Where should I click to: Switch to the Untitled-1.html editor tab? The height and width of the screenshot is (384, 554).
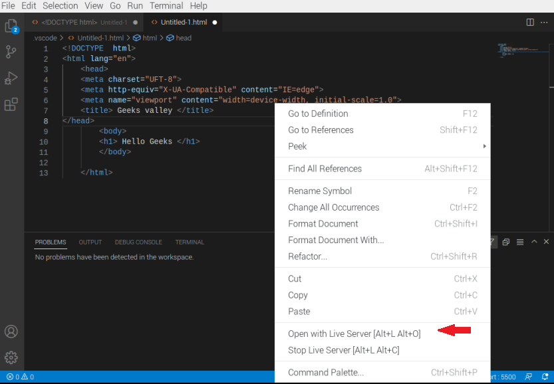(x=184, y=22)
